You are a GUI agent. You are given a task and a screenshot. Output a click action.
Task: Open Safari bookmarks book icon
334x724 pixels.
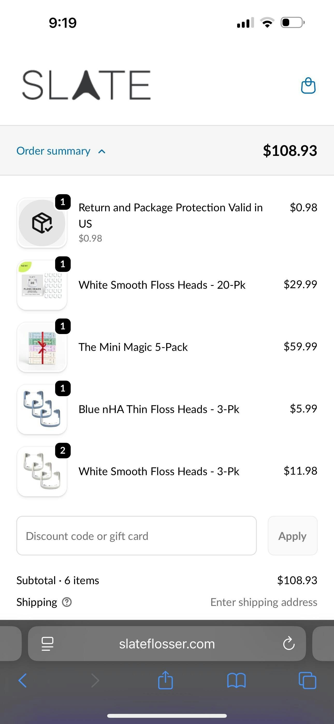pos(236,680)
